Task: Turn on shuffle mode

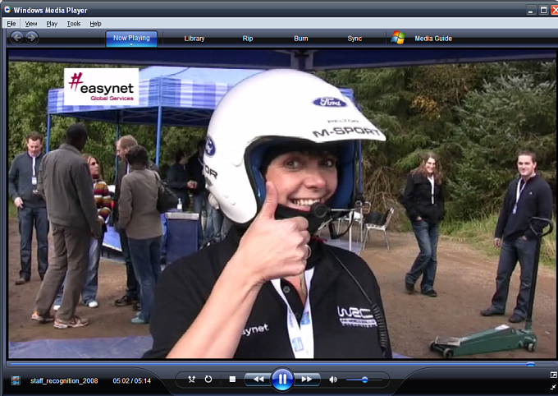Action: click(191, 380)
